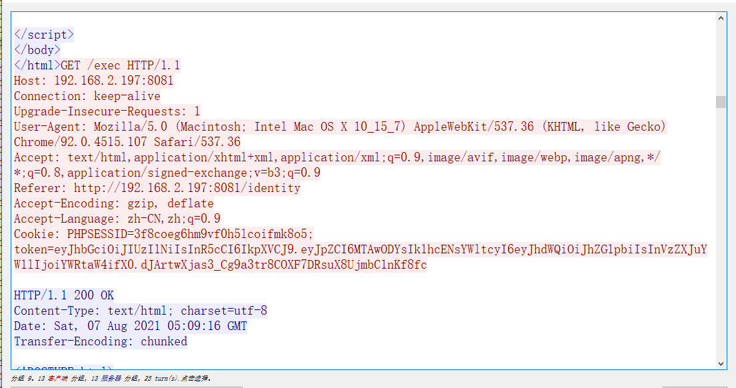The width and height of the screenshot is (736, 388).
Task: Click the Accept: text/html header line
Action: pos(337,157)
